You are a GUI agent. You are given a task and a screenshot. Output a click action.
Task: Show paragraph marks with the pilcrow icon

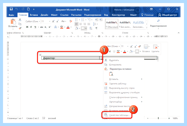[97, 28]
